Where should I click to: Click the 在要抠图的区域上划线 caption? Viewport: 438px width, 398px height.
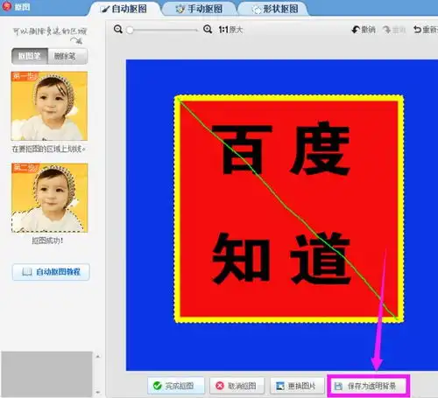49,149
